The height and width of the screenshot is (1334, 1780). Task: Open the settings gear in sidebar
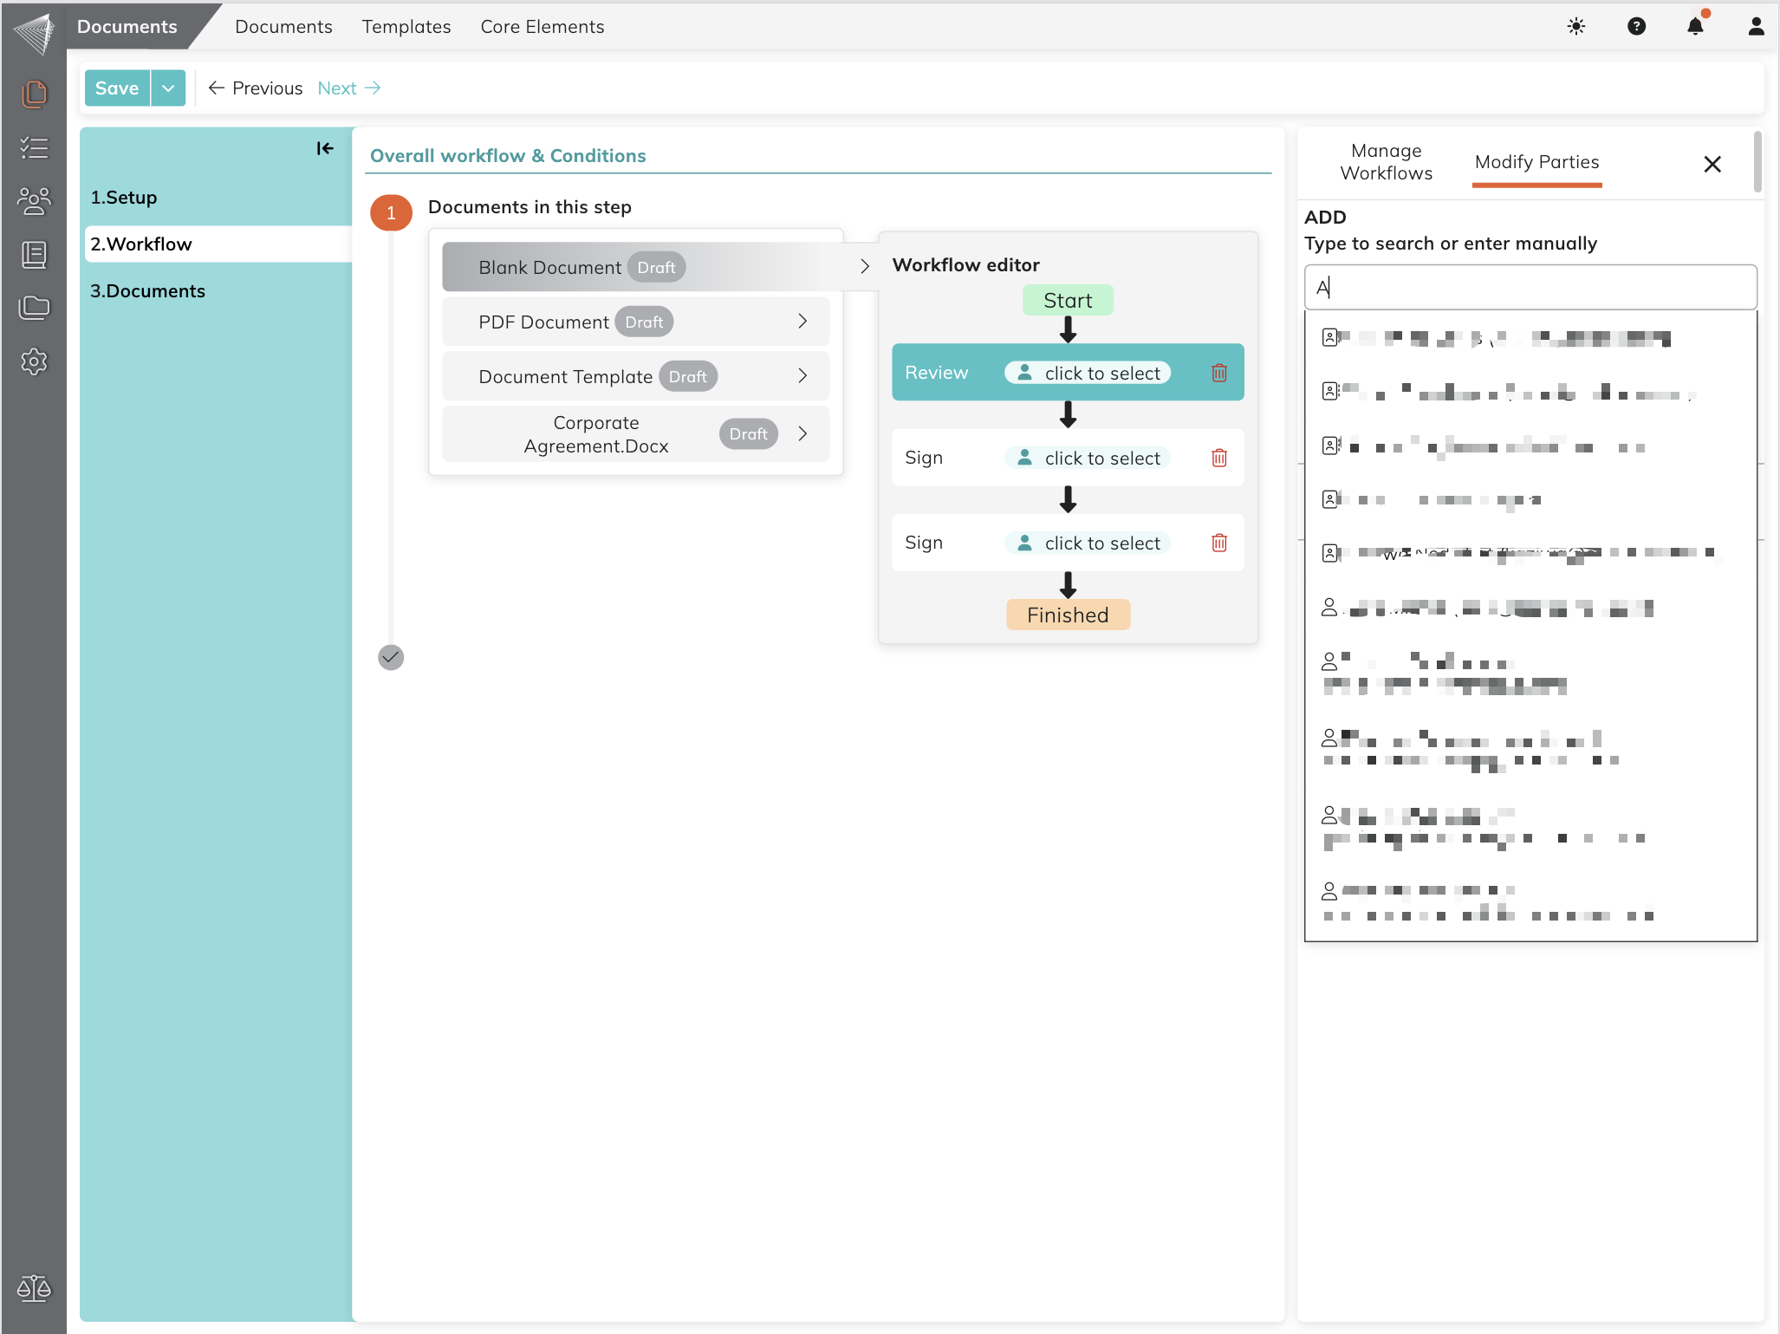(x=34, y=361)
